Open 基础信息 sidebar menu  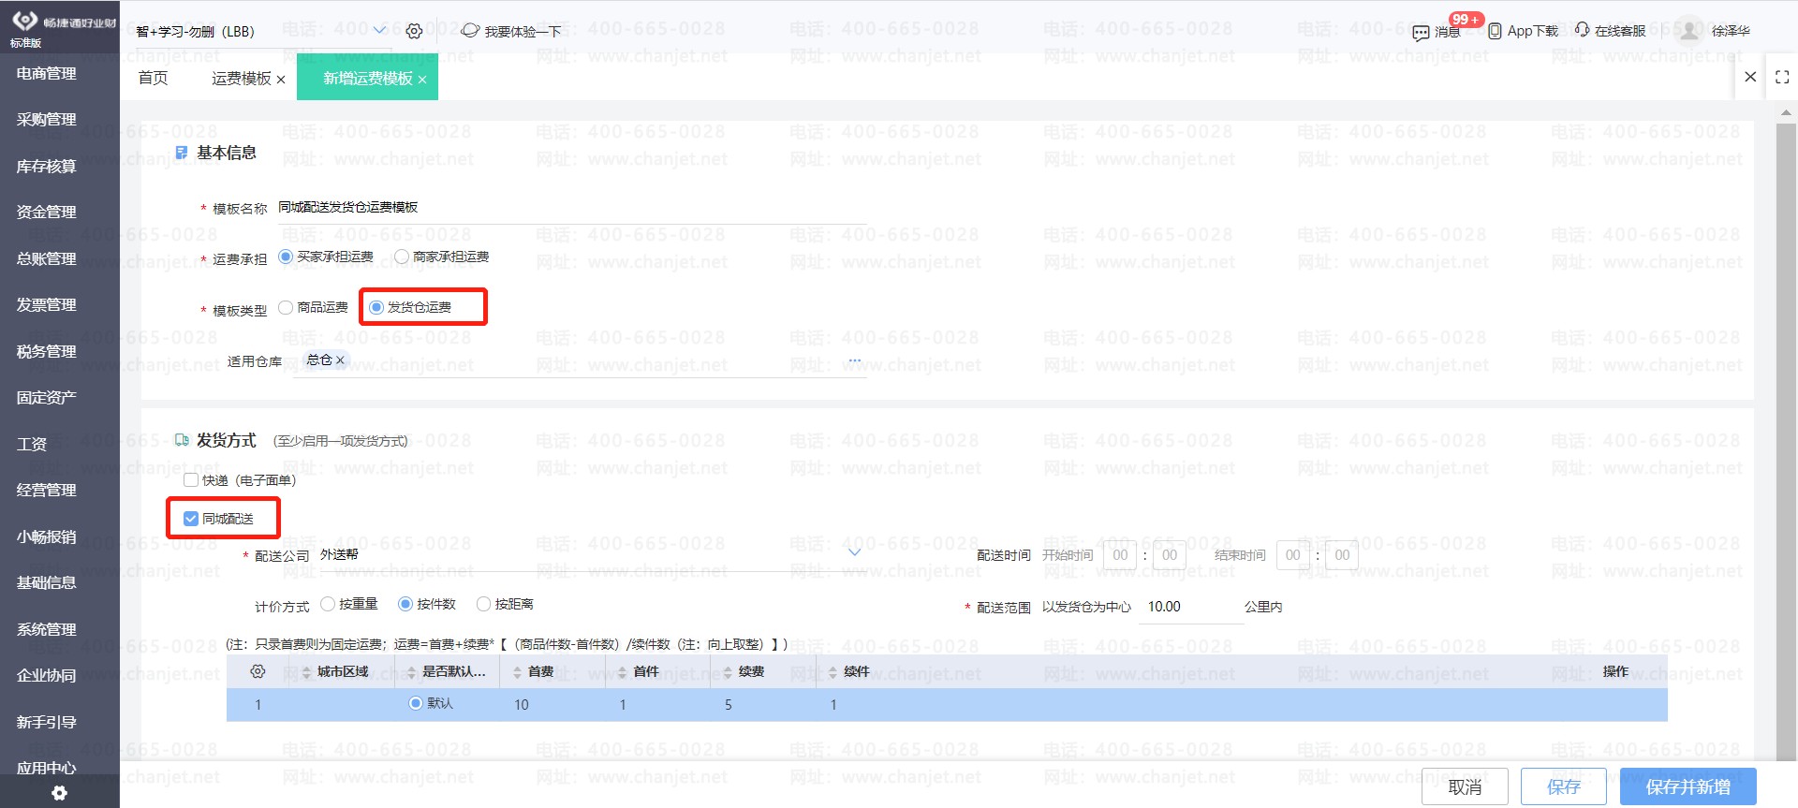47,582
